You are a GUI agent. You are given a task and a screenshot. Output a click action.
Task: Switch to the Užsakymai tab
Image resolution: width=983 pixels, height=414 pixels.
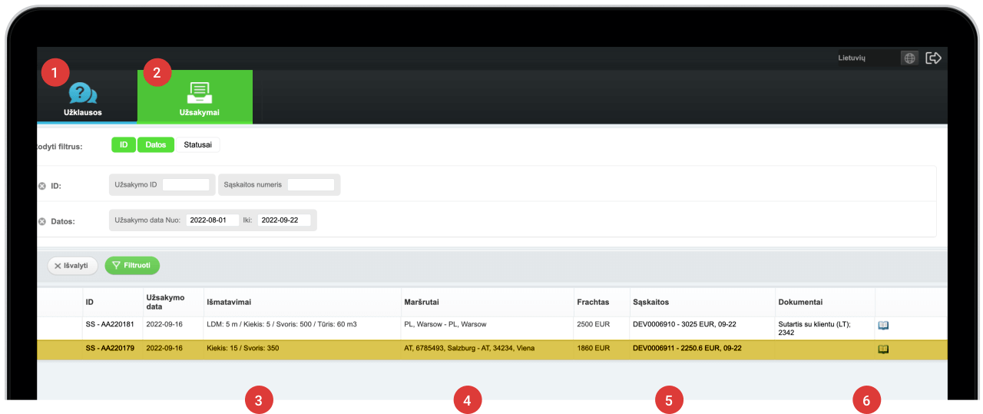(x=194, y=97)
